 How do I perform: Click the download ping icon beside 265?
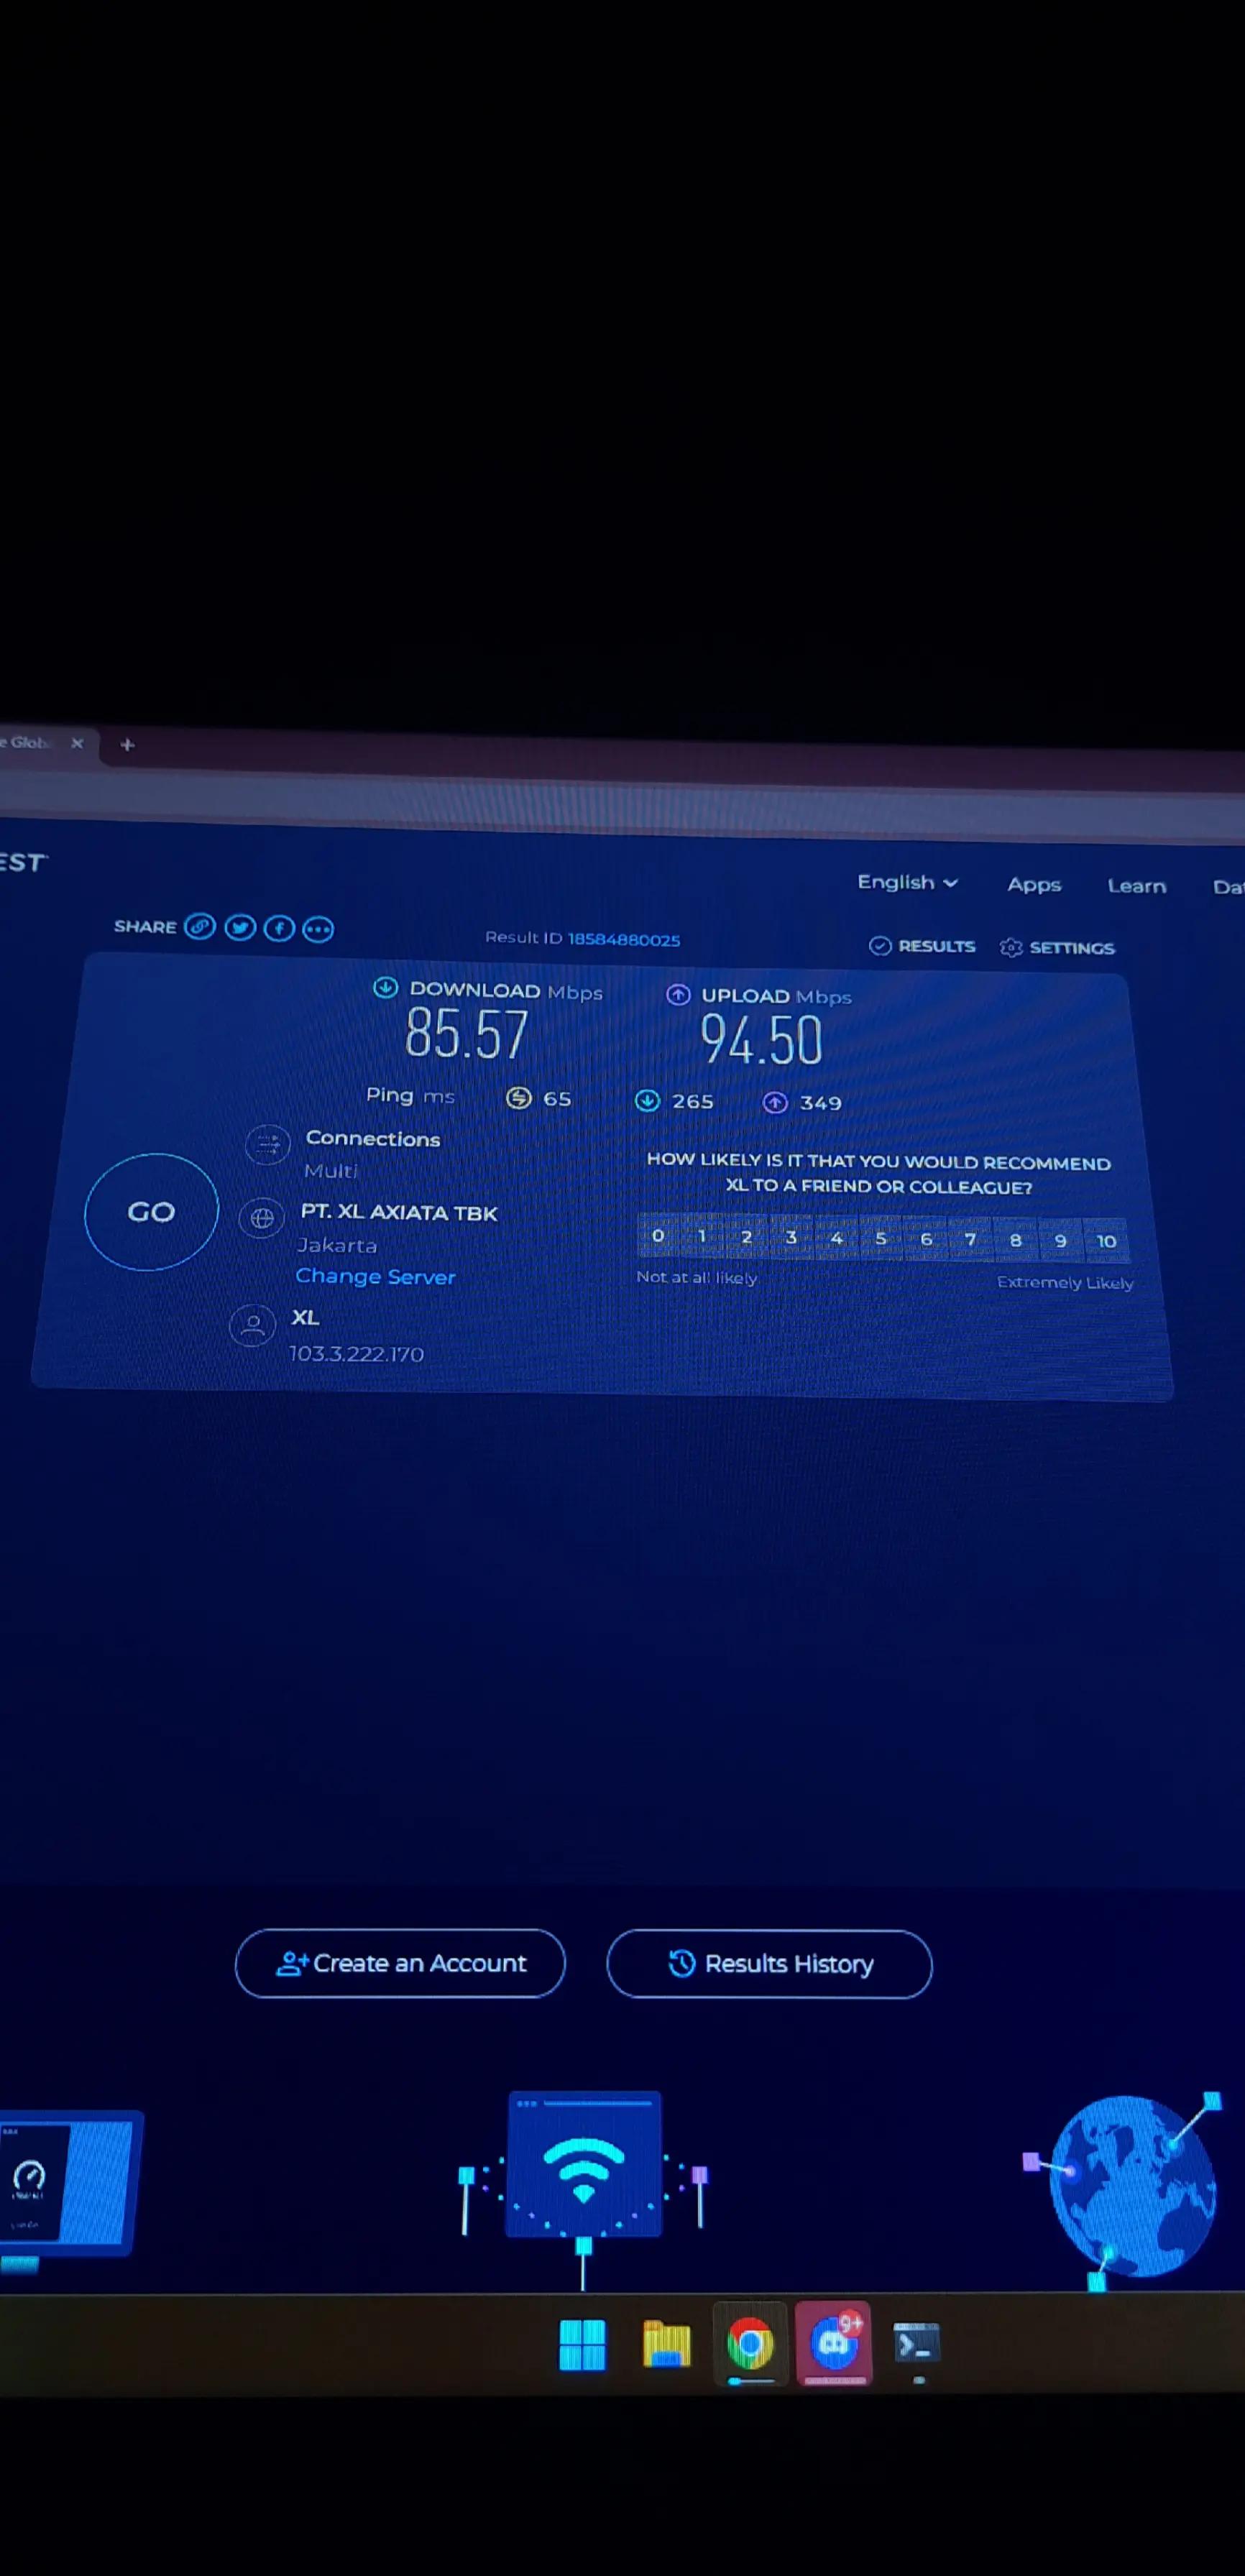[x=647, y=1100]
